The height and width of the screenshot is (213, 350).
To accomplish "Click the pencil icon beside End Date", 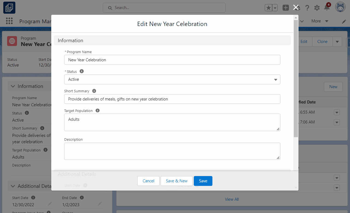I will [x=100, y=205].
